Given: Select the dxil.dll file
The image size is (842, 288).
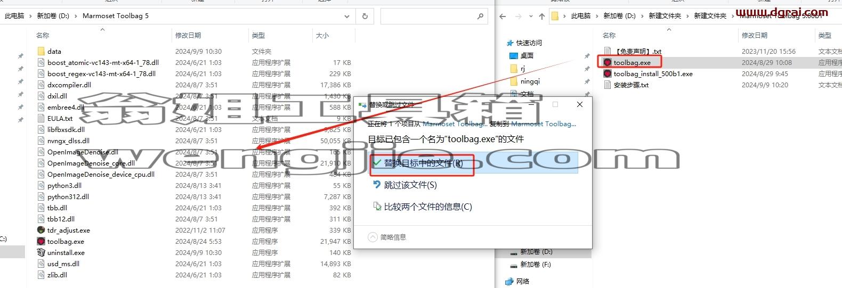Looking at the screenshot, I should point(57,96).
